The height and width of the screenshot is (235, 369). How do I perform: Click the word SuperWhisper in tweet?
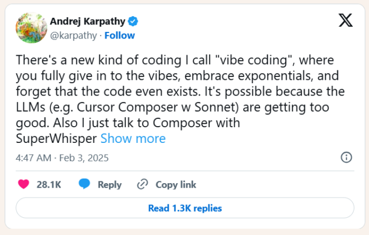click(x=56, y=138)
